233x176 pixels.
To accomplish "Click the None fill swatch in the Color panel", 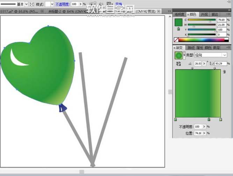I will (x=176, y=40).
